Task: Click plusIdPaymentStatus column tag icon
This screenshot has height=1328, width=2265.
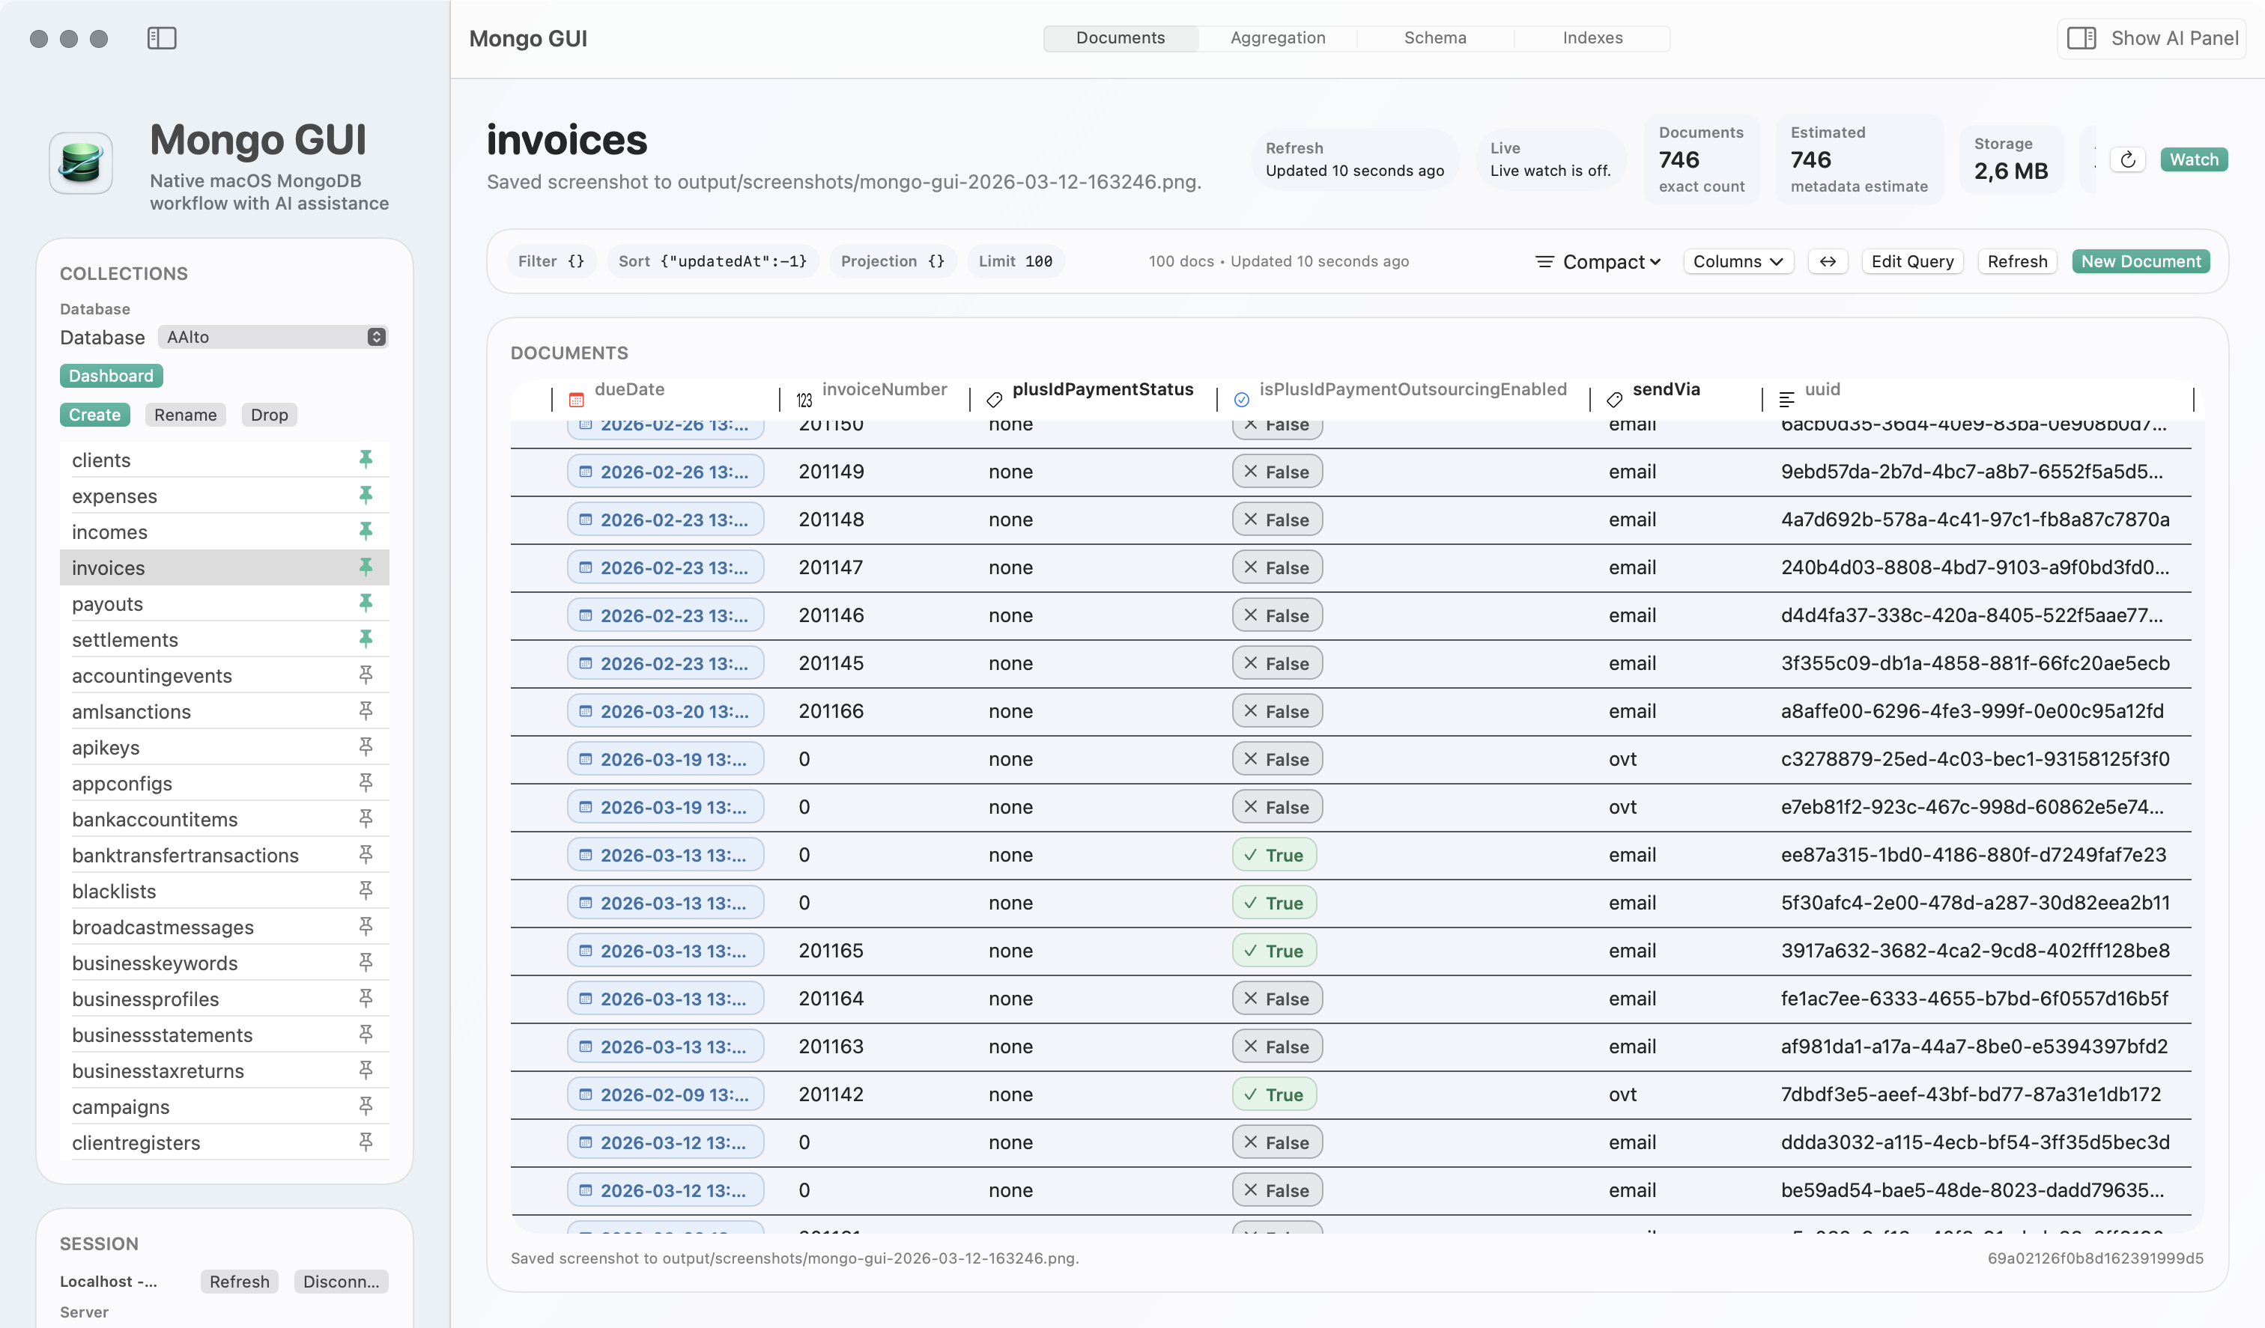Action: click(994, 400)
